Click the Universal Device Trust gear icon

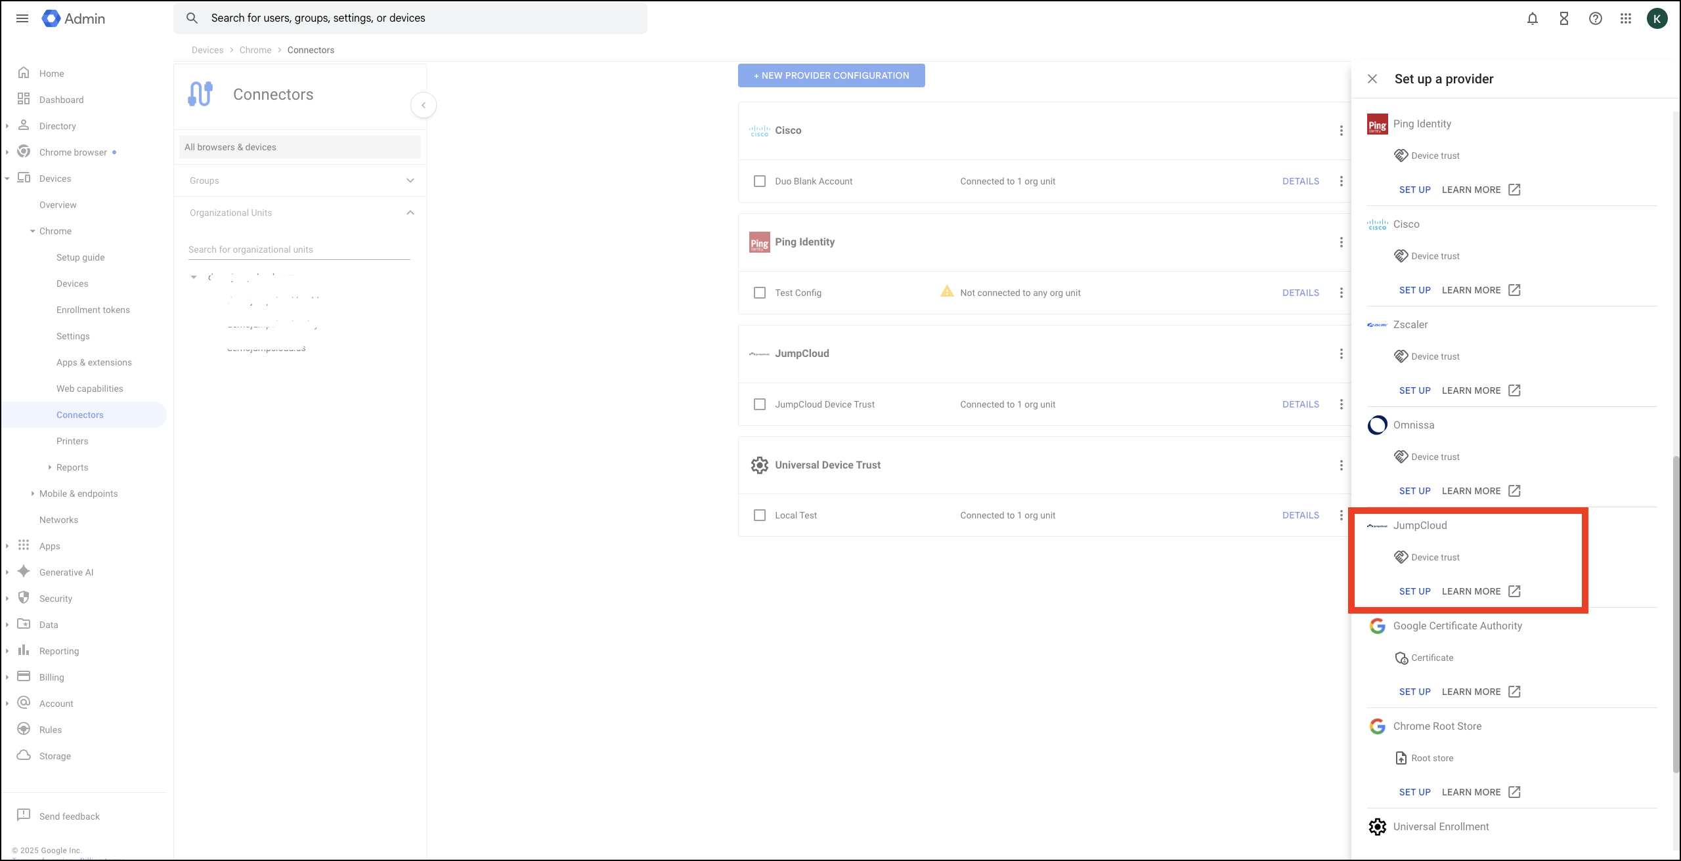pos(760,465)
